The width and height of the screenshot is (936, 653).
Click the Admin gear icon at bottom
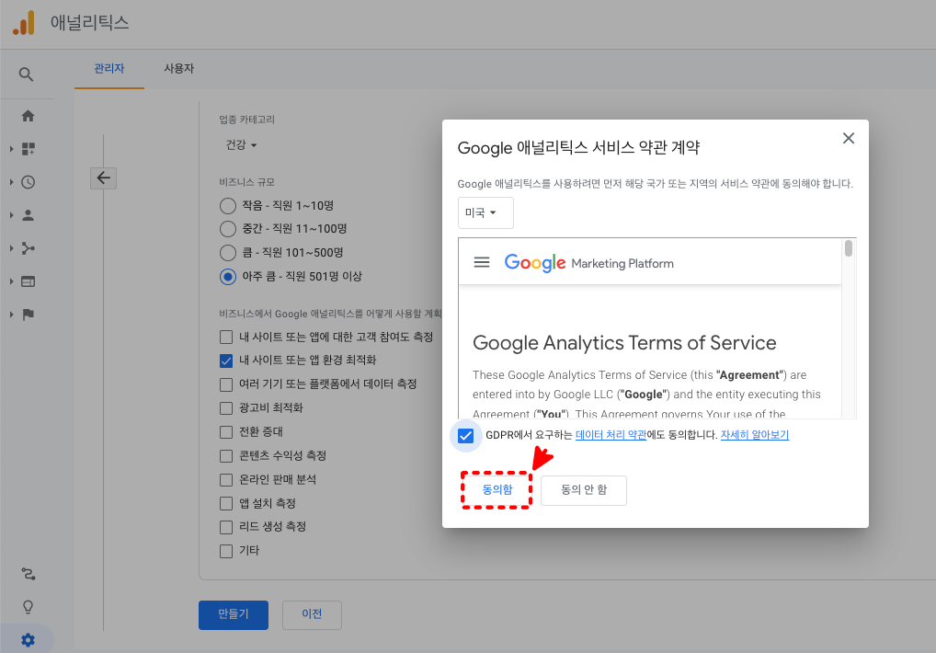click(28, 639)
